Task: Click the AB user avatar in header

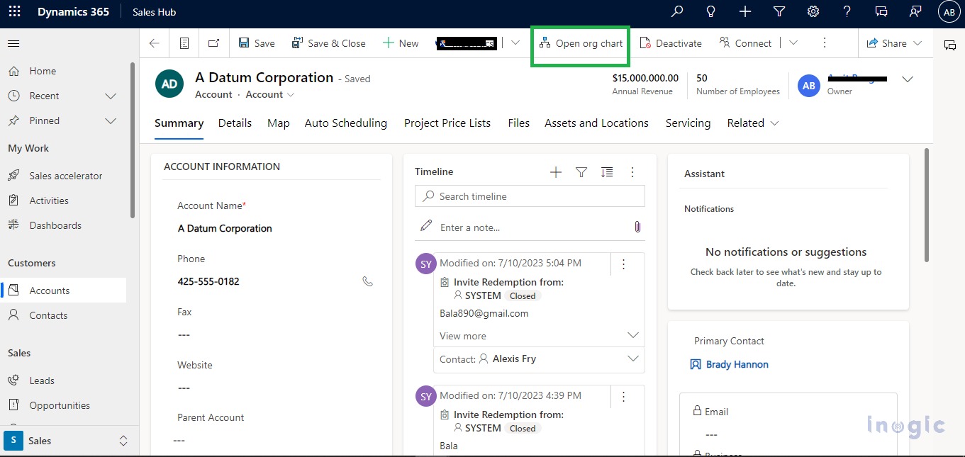Action: tap(949, 12)
